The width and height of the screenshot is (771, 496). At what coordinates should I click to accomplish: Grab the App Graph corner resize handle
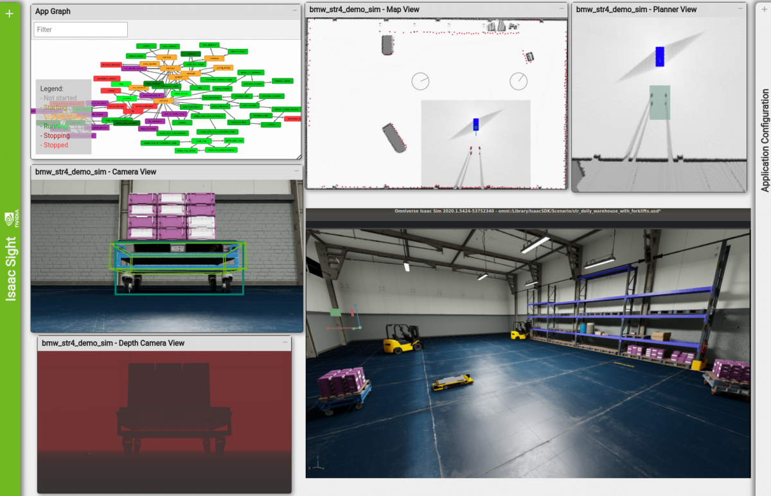point(298,156)
